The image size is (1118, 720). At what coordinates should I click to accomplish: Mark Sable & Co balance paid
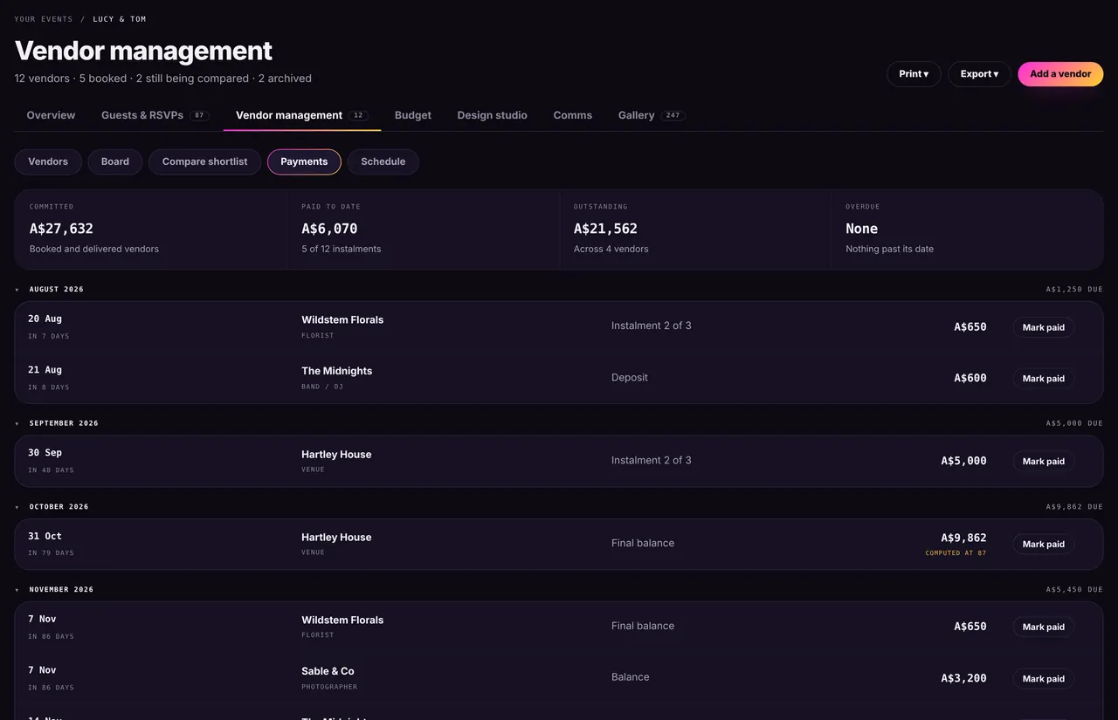[x=1044, y=678]
